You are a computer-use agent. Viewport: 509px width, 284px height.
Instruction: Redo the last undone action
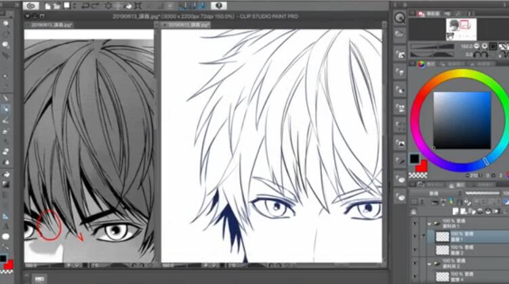point(95,6)
